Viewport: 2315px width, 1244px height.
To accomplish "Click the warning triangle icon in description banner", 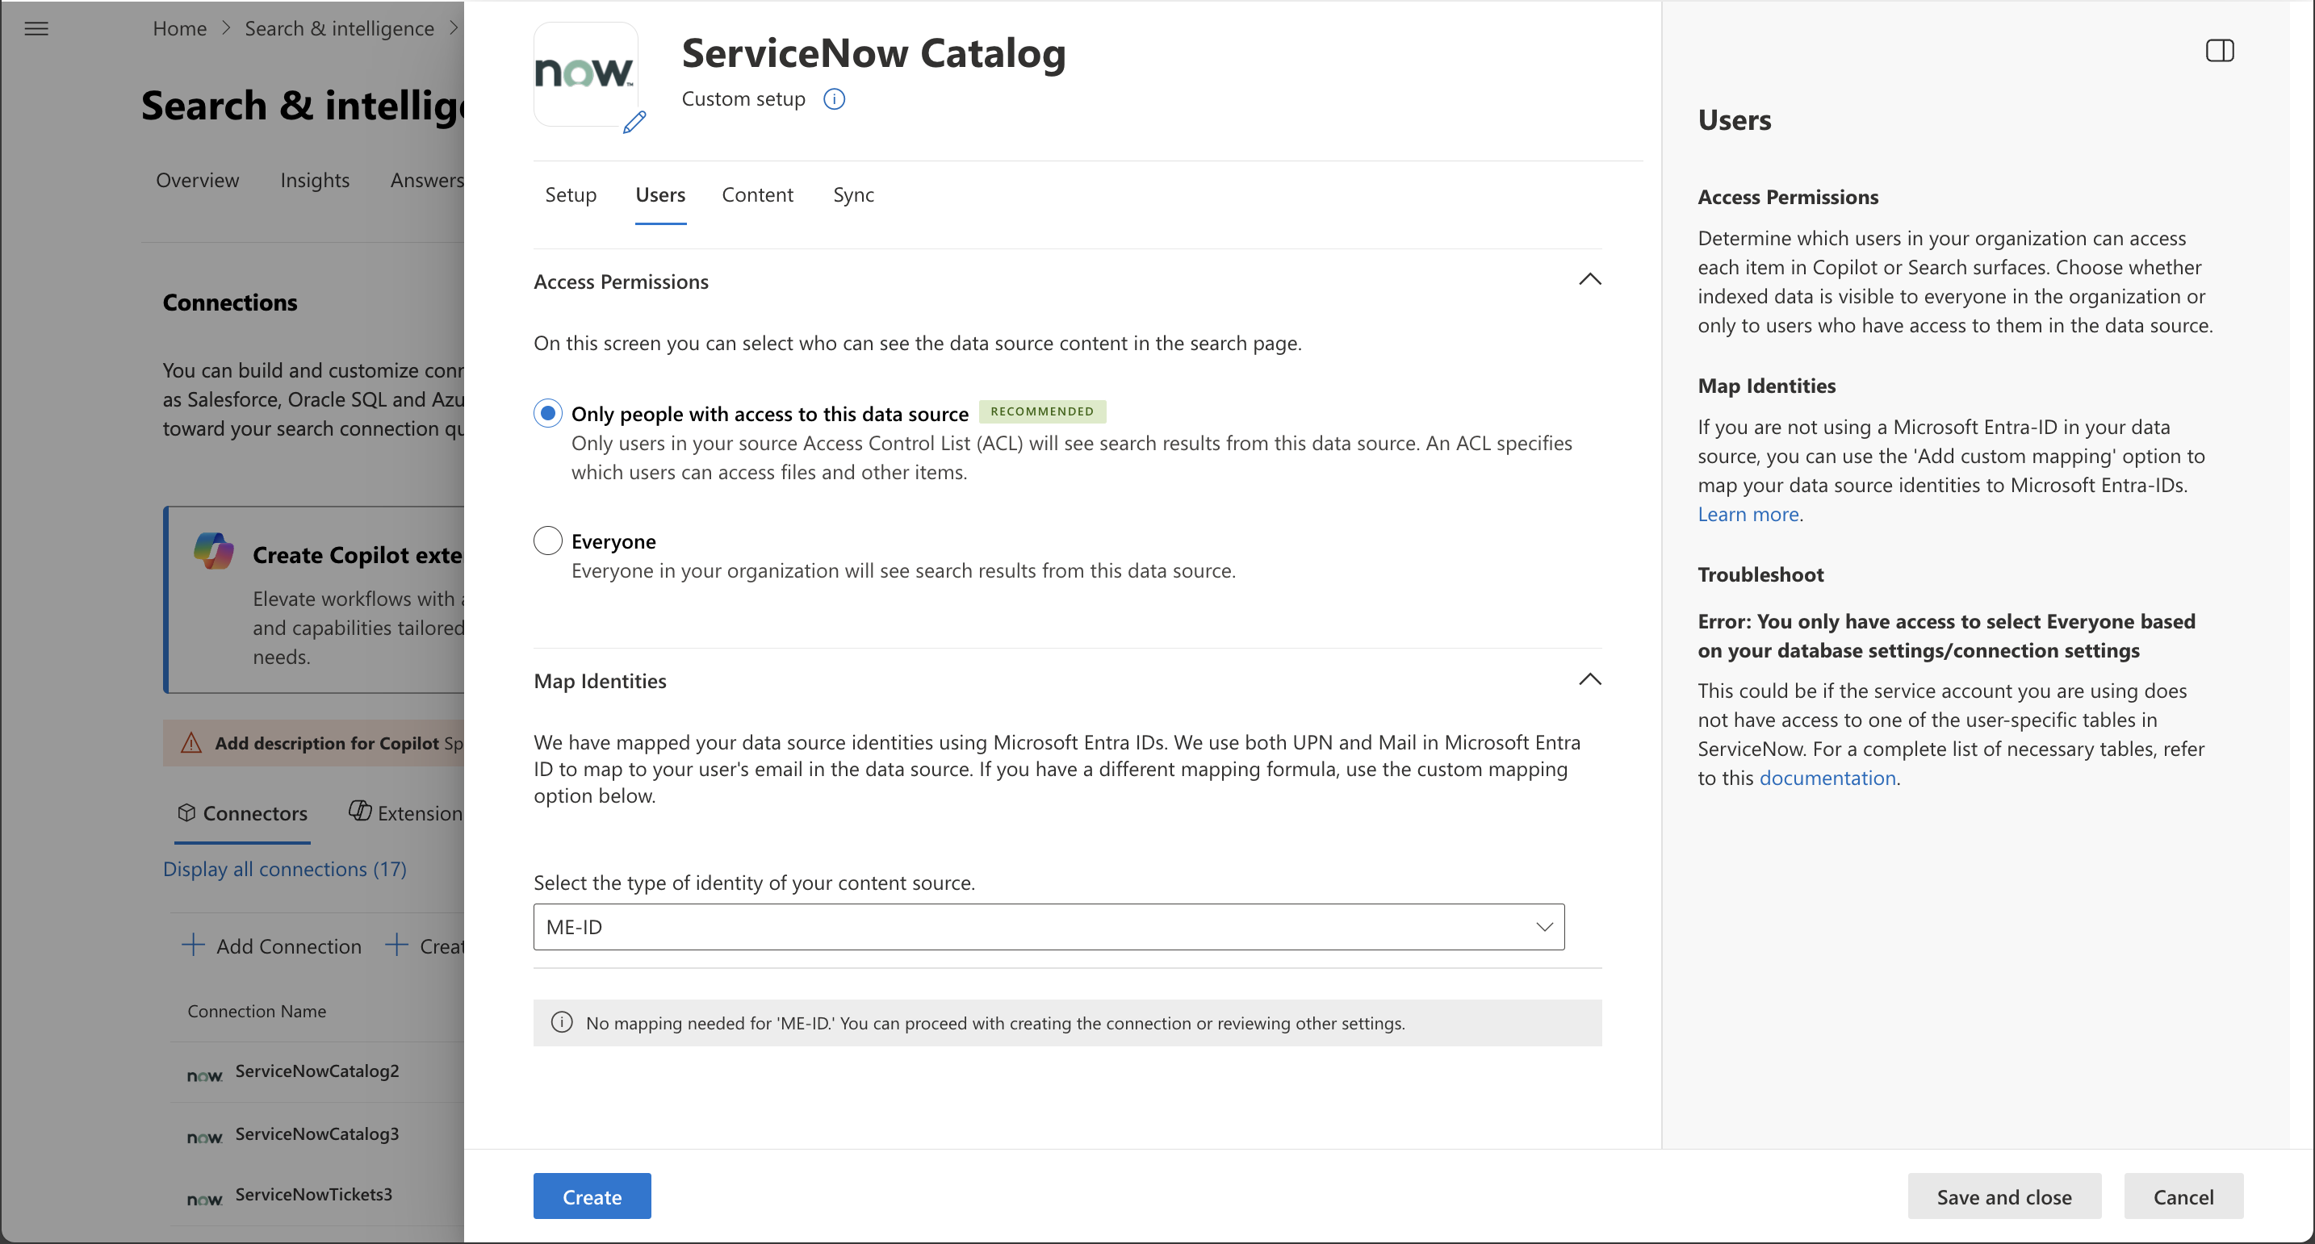I will 191,743.
